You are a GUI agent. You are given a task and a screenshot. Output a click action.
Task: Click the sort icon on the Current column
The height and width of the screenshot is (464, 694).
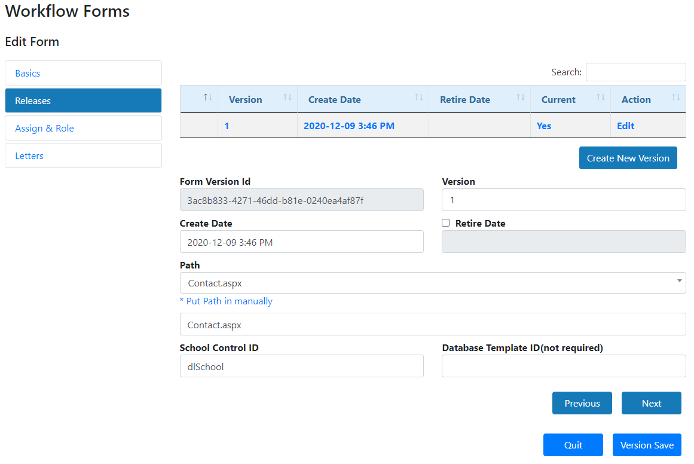(602, 99)
